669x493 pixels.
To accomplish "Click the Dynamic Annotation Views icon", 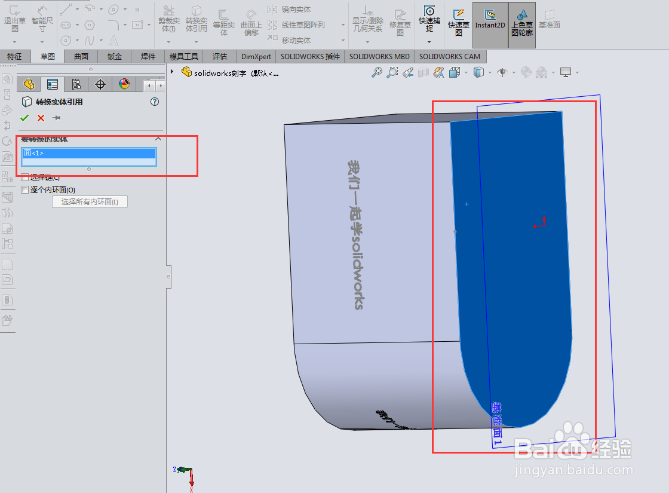I will tap(438, 72).
